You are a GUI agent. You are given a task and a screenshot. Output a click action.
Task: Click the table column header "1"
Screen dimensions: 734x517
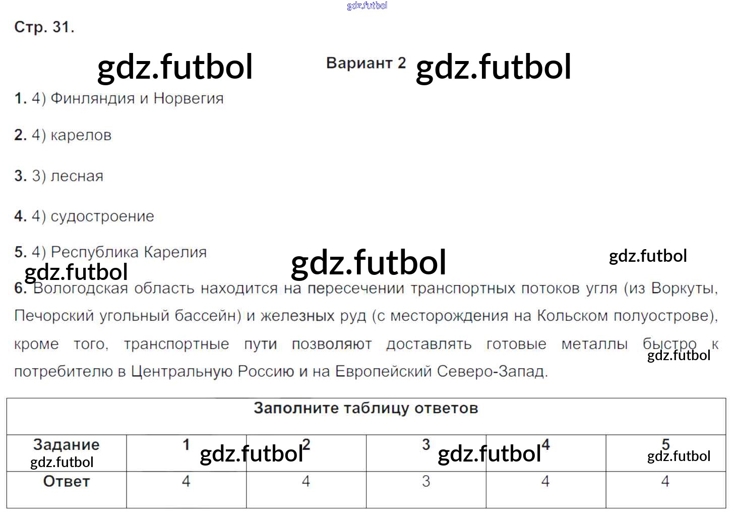pyautogui.click(x=186, y=445)
